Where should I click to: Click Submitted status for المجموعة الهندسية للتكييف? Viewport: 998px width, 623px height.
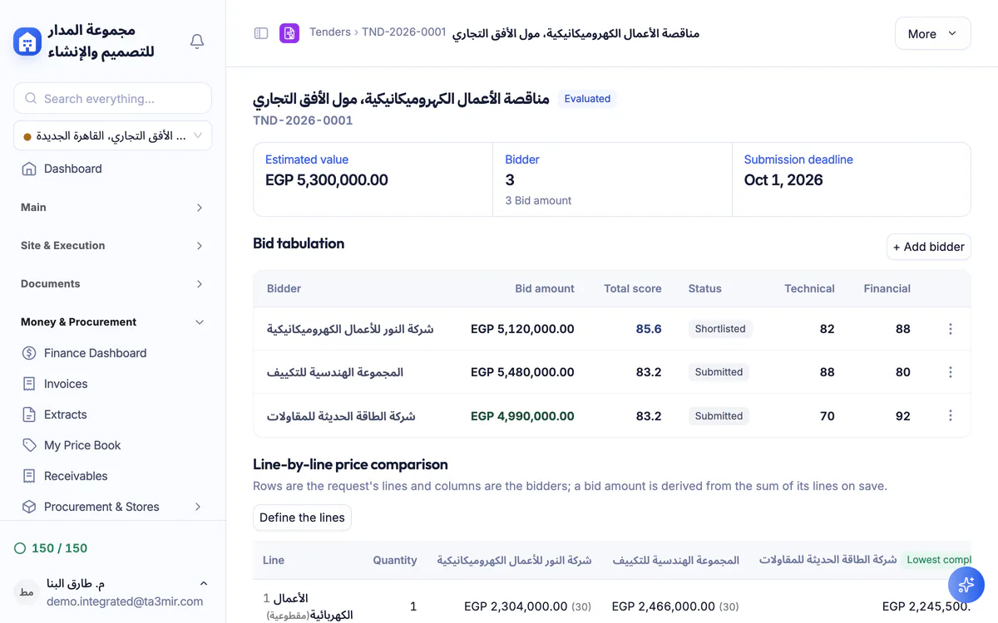[x=719, y=372]
